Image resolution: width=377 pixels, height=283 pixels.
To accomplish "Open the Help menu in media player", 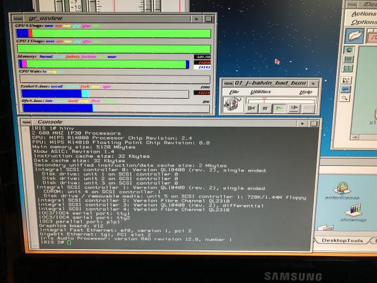I will [x=305, y=92].
